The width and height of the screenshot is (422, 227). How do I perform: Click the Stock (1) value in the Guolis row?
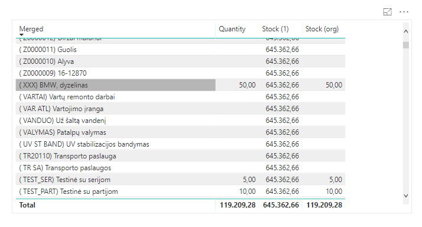pyautogui.click(x=282, y=50)
